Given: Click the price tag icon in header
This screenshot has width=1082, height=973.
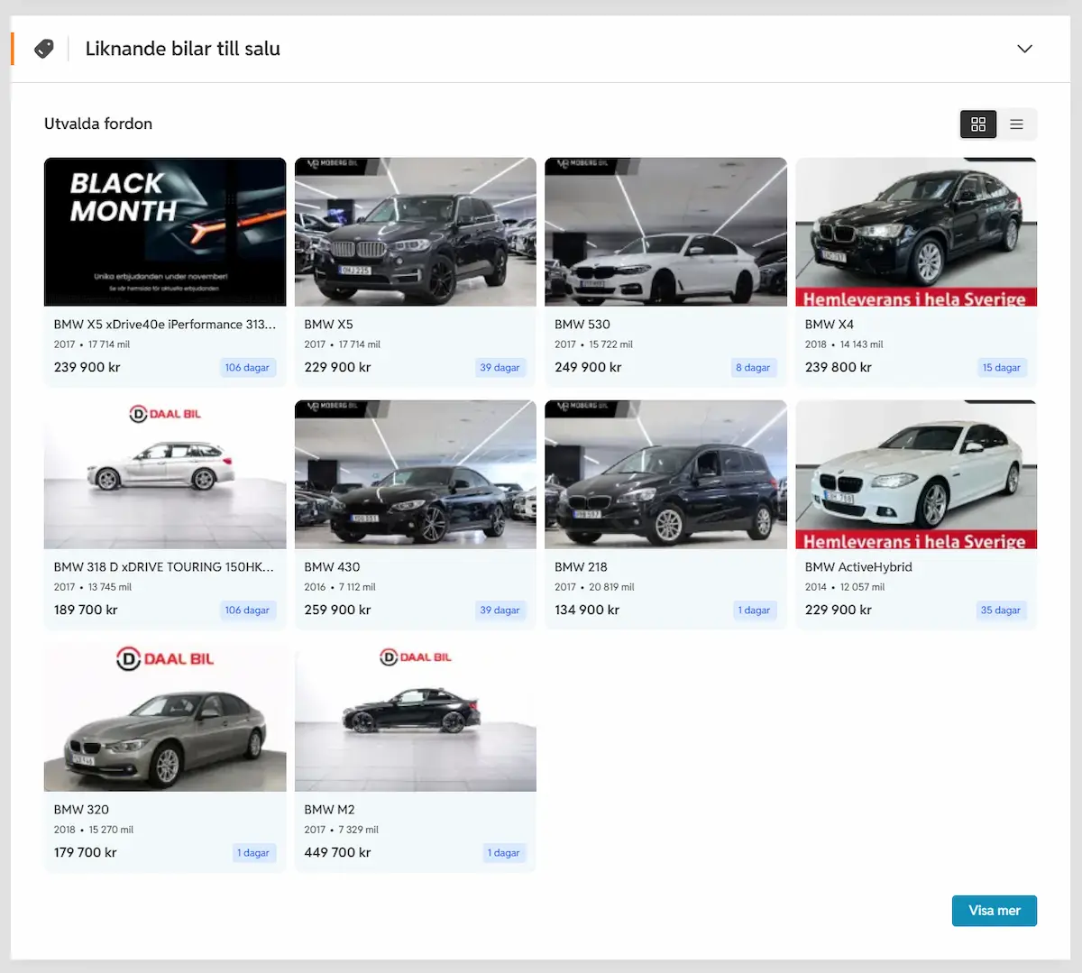Looking at the screenshot, I should click(x=43, y=49).
